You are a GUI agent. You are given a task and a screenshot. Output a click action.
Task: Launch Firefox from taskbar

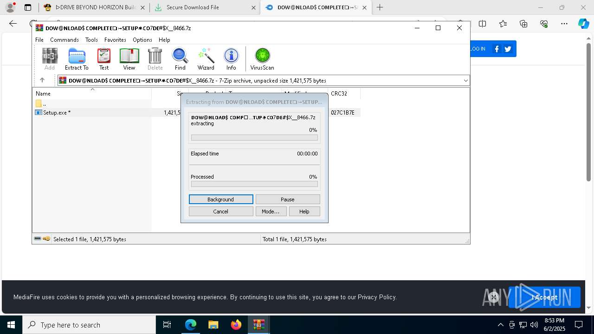(236, 325)
